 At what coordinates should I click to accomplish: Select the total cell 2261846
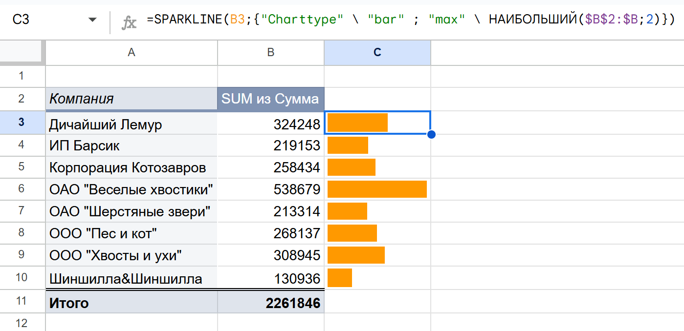[x=270, y=303]
